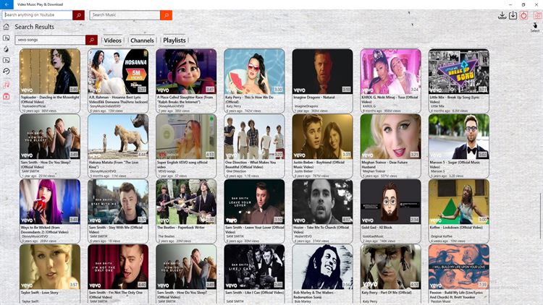Focus the 'Search anything on Youtube' field
The height and width of the screenshot is (305, 543).
[38, 15]
